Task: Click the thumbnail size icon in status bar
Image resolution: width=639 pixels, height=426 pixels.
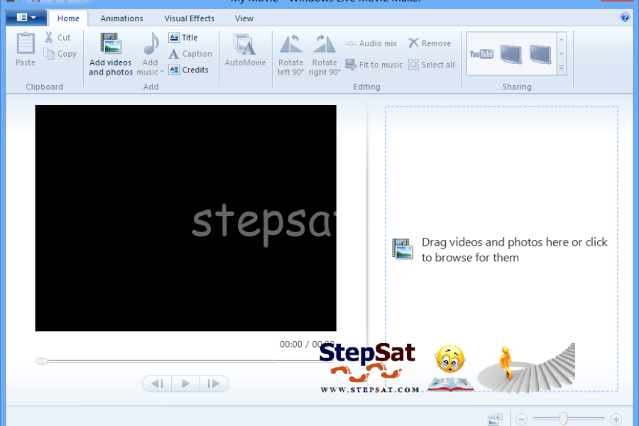Action: [495, 420]
